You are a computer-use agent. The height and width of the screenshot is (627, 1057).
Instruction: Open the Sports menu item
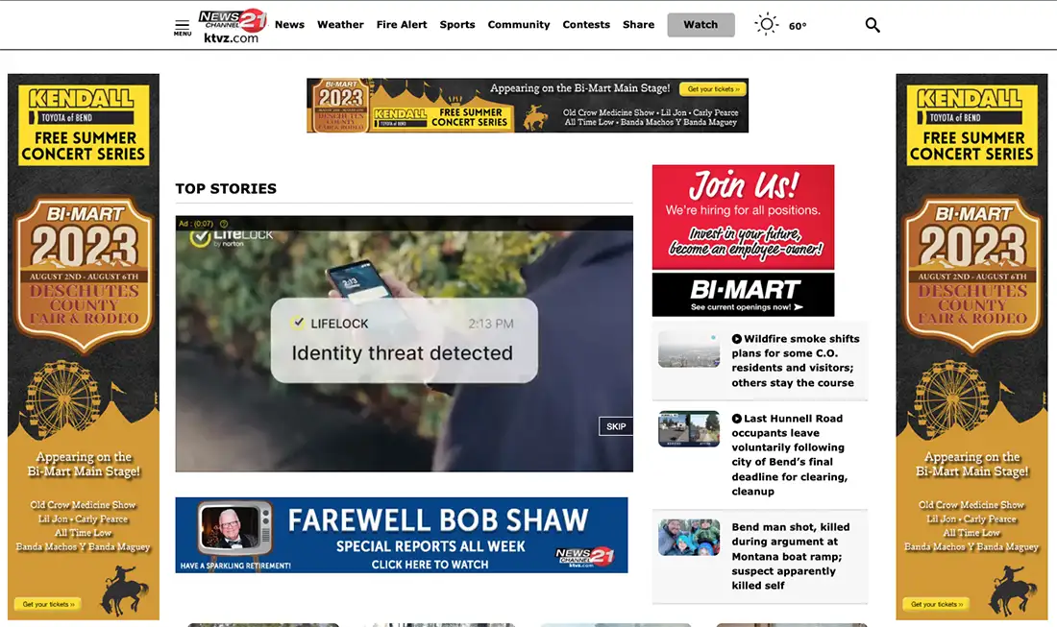457,24
